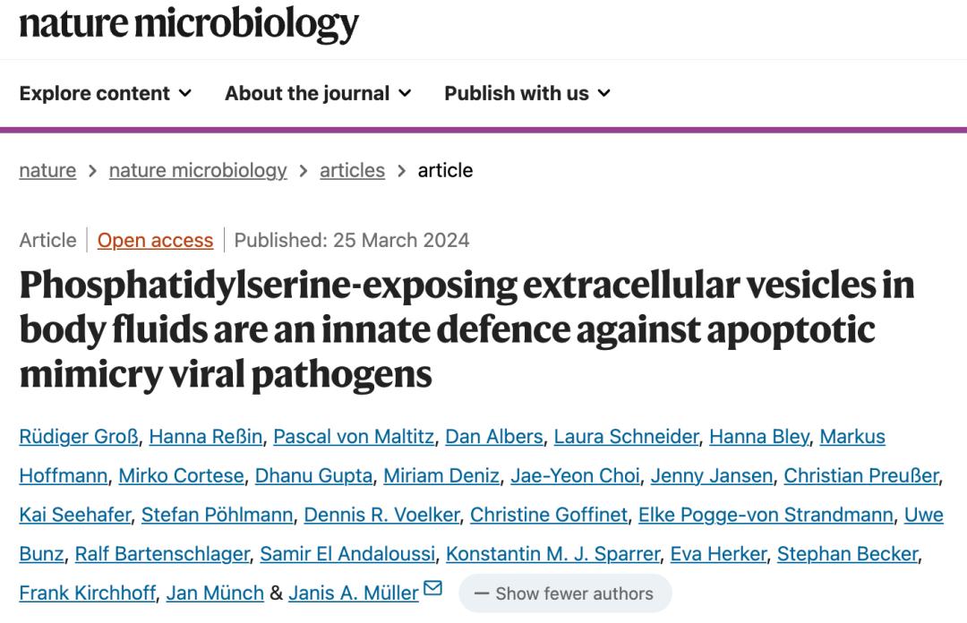The image size is (967, 623).
Task: Select author Hanna Reßin
Action: coord(205,437)
